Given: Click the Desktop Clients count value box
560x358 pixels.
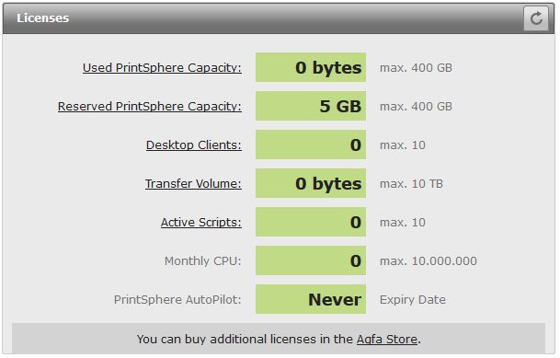Looking at the screenshot, I should tap(311, 144).
